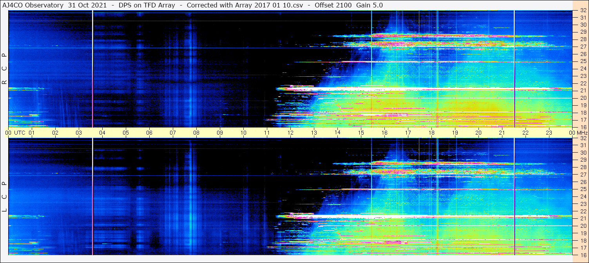Select the 15 UTC hour label

pyautogui.click(x=361, y=133)
